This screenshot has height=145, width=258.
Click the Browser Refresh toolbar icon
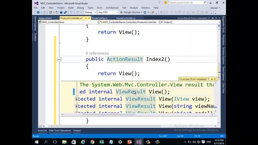145,12
